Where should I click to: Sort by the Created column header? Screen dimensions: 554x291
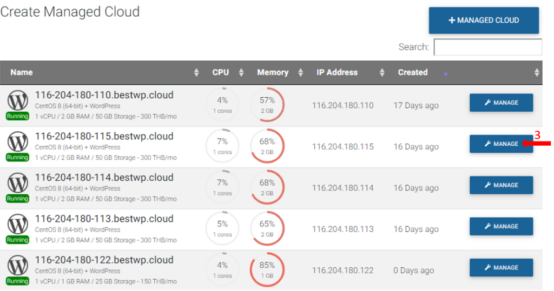tap(413, 72)
